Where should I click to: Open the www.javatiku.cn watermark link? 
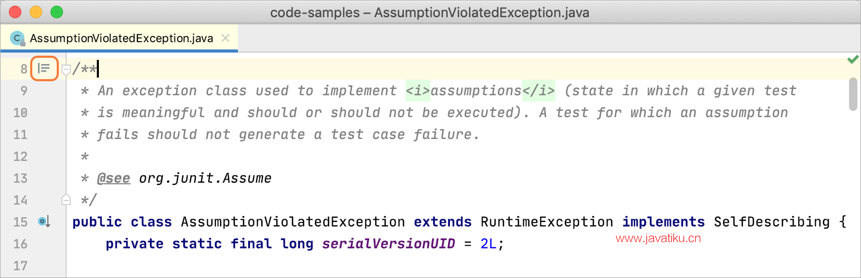pos(658,238)
